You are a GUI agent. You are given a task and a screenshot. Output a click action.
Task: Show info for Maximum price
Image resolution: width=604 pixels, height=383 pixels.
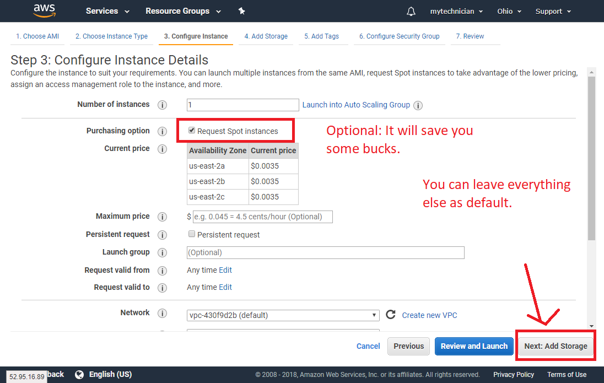click(162, 217)
